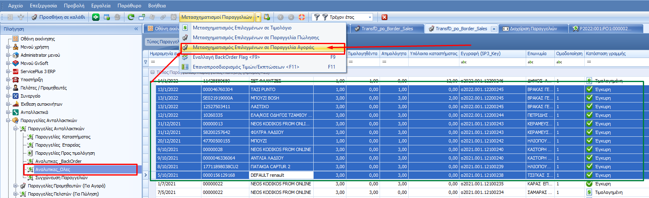This screenshot has width=649, height=198.
Task: Click the Ομαδοποίηση filter row cell
Action: click(x=569, y=62)
